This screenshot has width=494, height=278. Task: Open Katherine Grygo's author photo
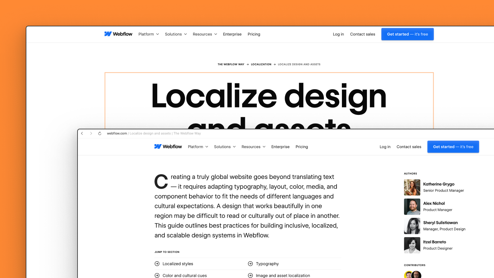412,187
